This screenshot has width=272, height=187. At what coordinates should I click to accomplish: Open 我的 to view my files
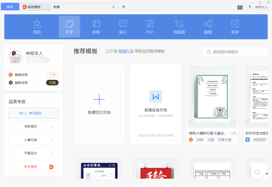37,27
